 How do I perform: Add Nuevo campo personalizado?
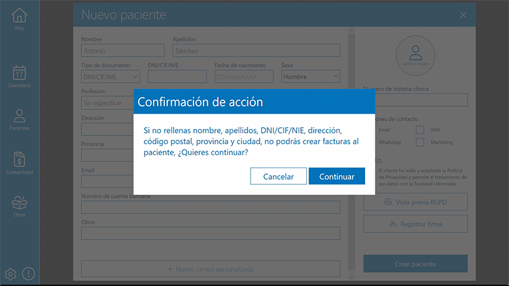pos(211,269)
